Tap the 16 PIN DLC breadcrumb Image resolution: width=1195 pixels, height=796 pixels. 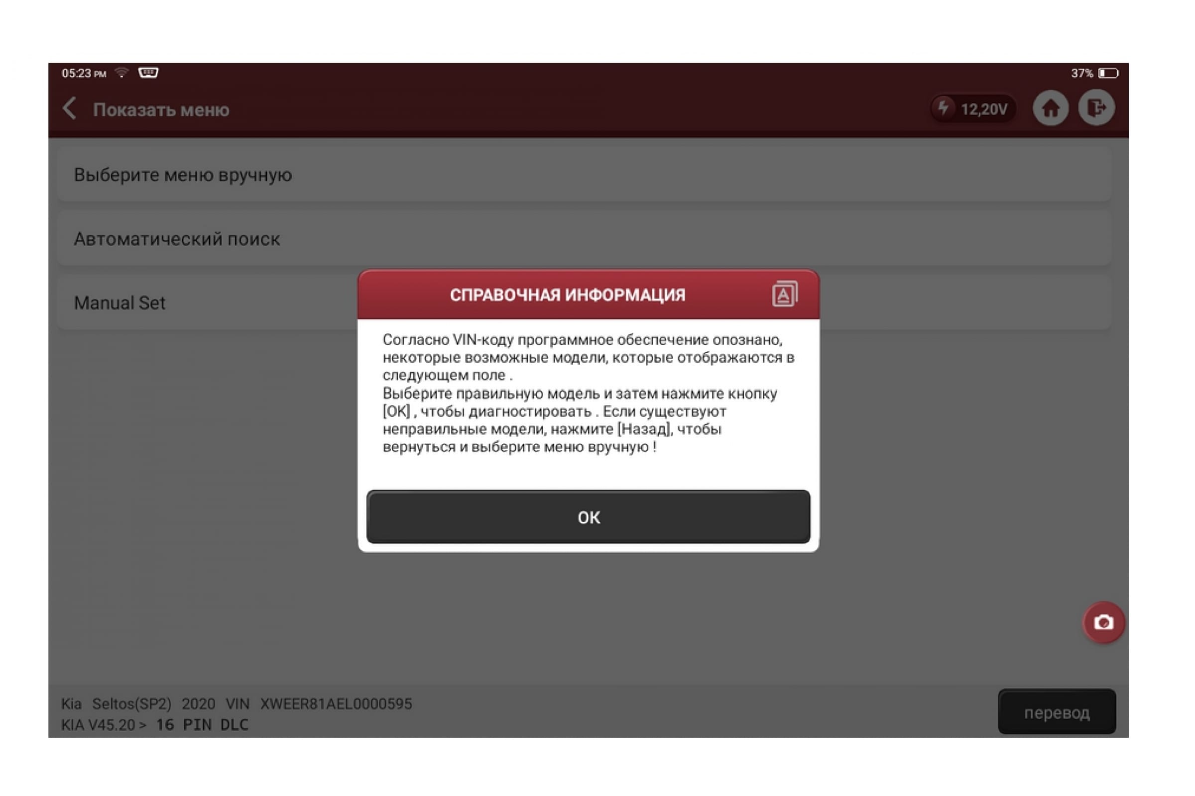[x=202, y=724]
